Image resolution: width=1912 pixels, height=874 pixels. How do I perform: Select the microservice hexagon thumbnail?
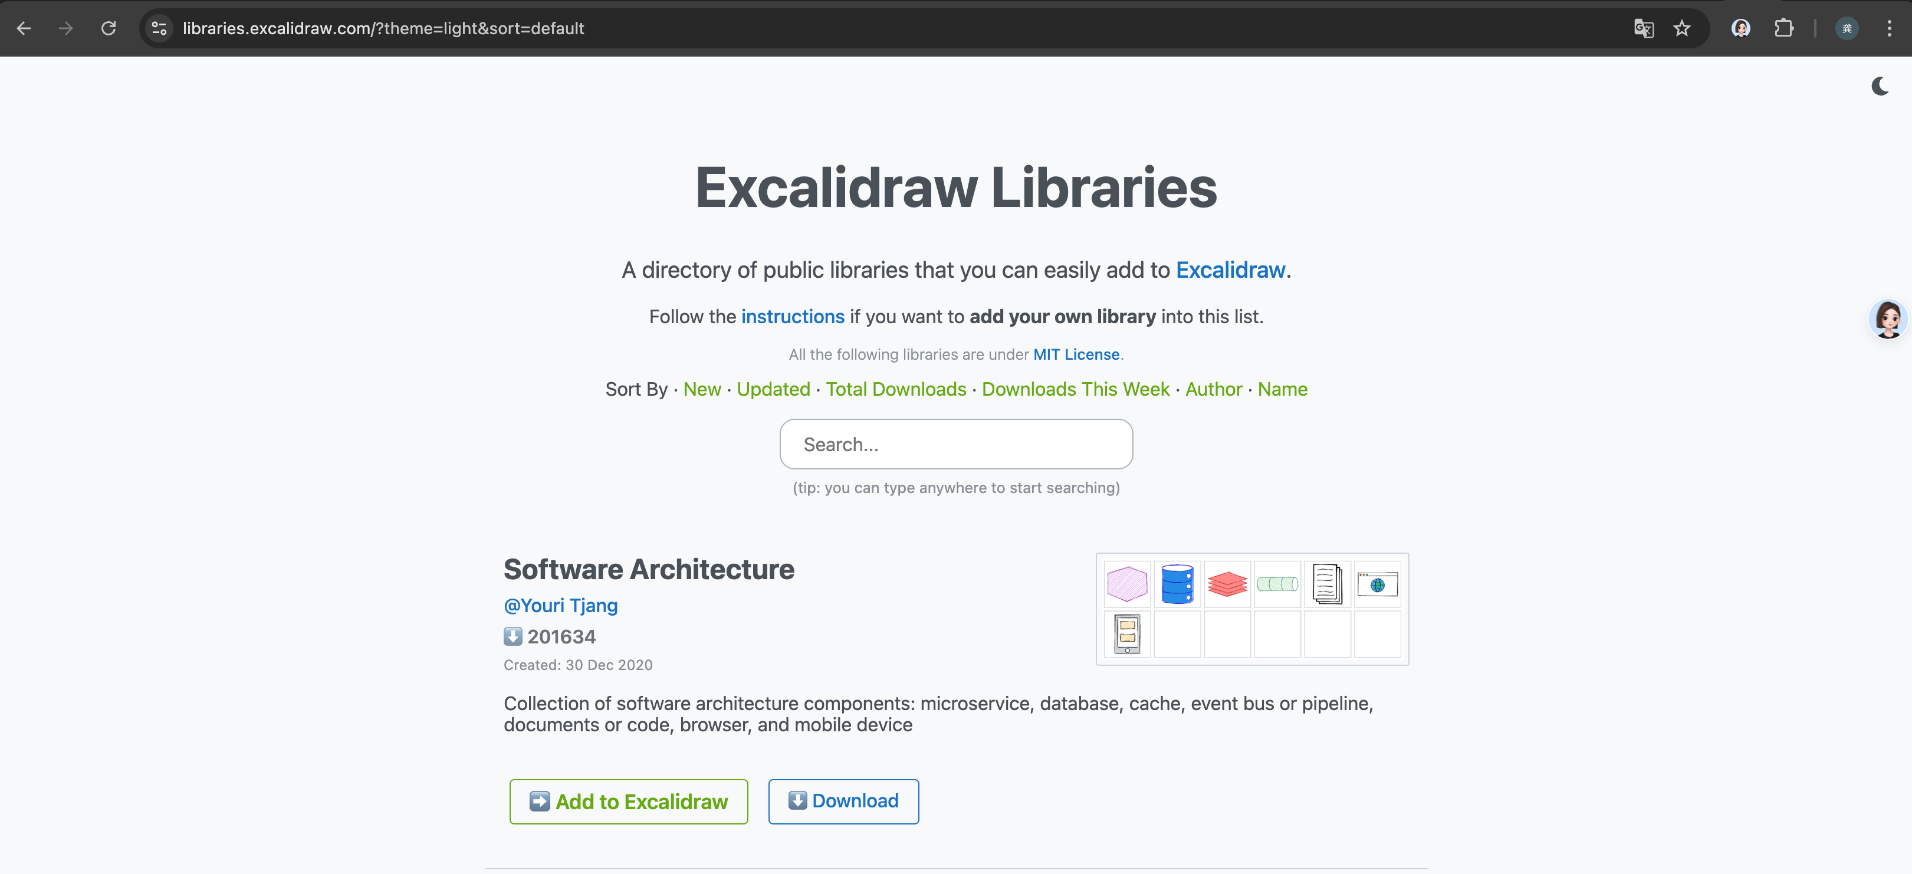1126,584
